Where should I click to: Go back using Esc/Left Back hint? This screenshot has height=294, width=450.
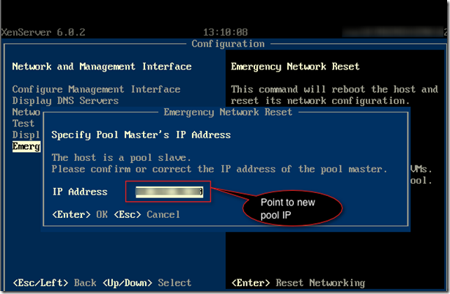click(54, 283)
